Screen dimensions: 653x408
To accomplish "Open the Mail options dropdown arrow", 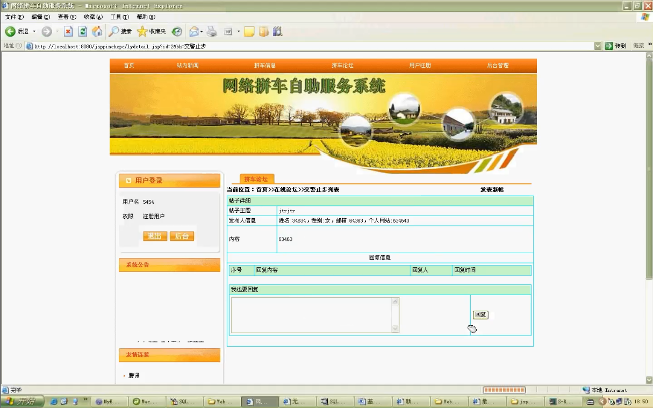I will pyautogui.click(x=202, y=32).
